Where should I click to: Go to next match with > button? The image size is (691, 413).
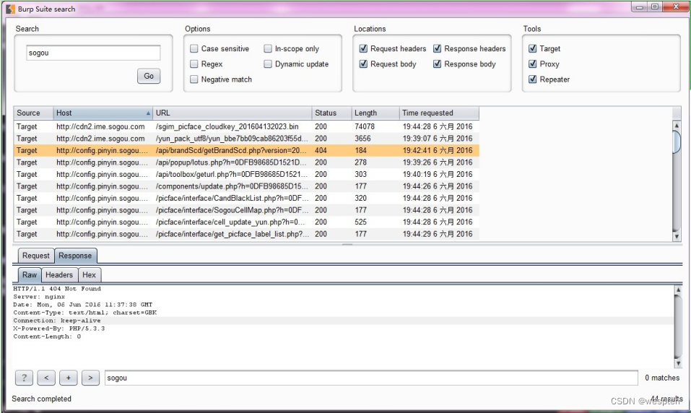coord(90,378)
